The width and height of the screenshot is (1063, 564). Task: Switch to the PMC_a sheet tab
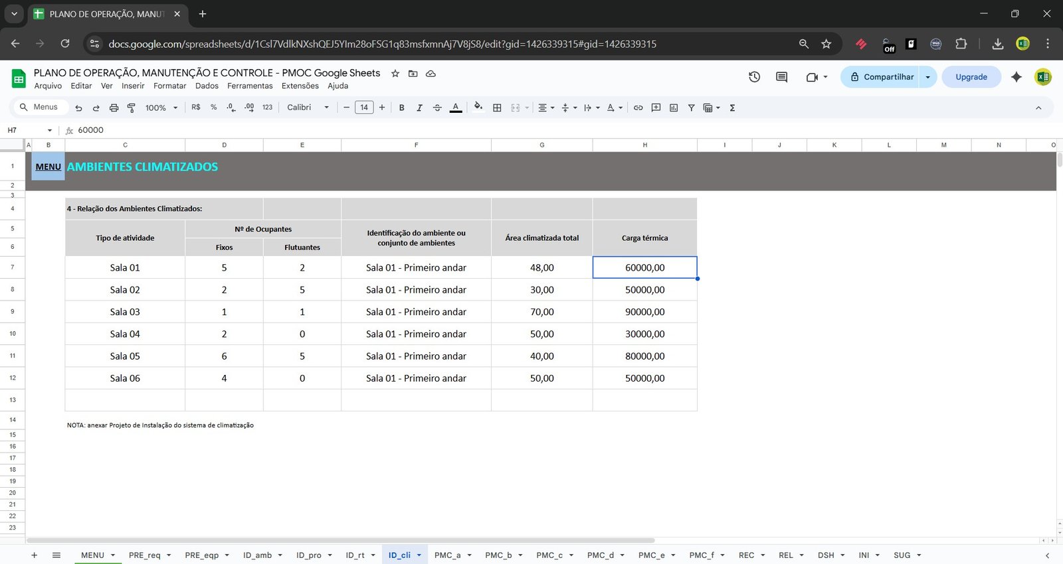tap(447, 555)
